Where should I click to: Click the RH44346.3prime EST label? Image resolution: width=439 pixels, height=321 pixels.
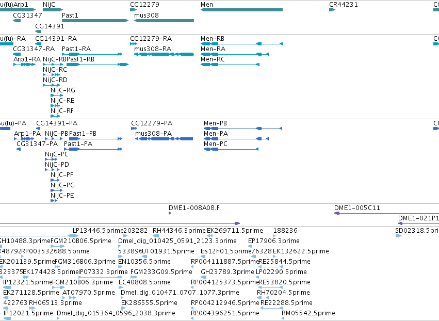tap(179, 231)
